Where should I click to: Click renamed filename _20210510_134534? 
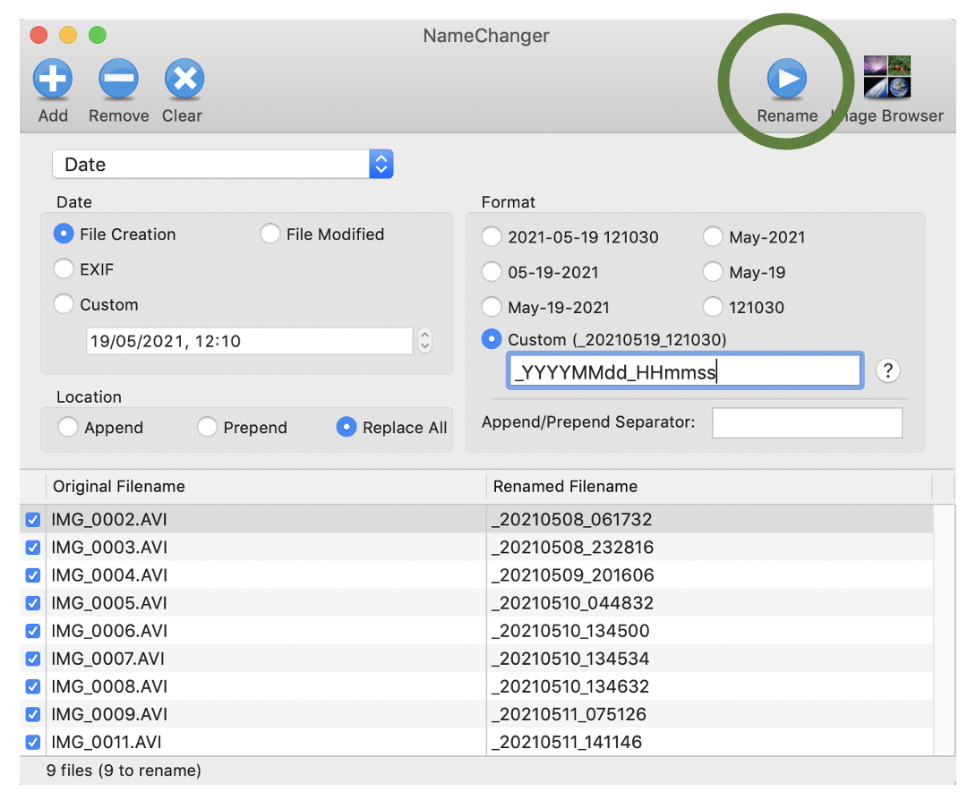point(570,659)
